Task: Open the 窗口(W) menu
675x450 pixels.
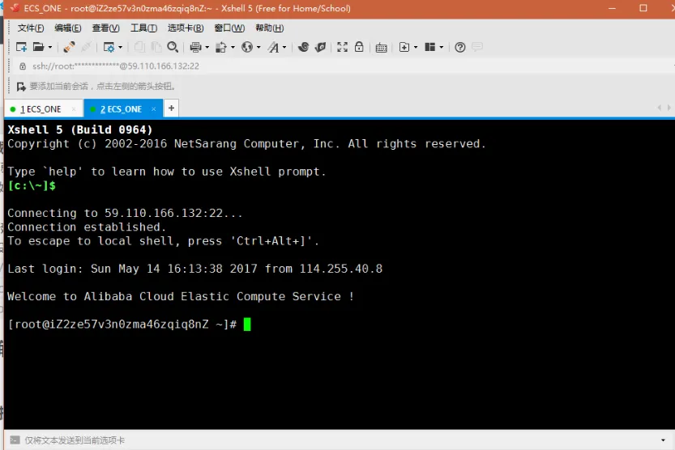Action: click(229, 28)
